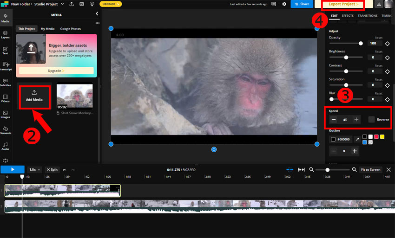
Task: Open the Layers panel in sidebar
Action: coord(5,34)
